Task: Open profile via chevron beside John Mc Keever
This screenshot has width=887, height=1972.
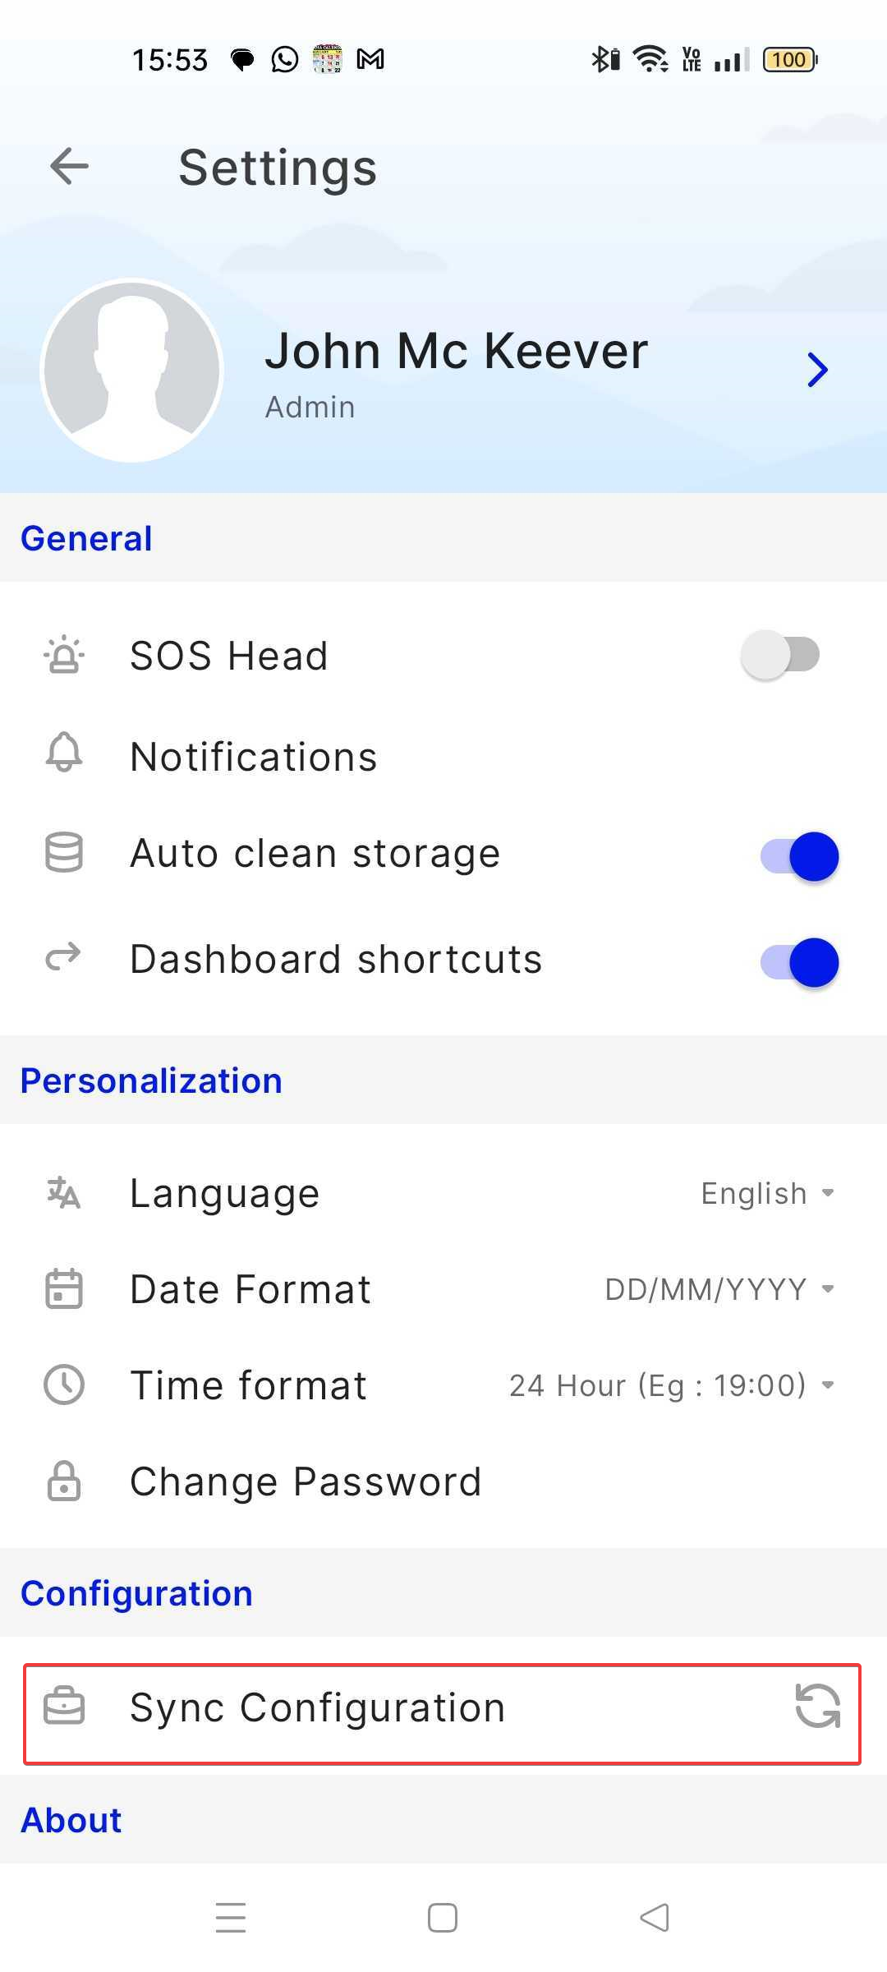Action: point(817,370)
